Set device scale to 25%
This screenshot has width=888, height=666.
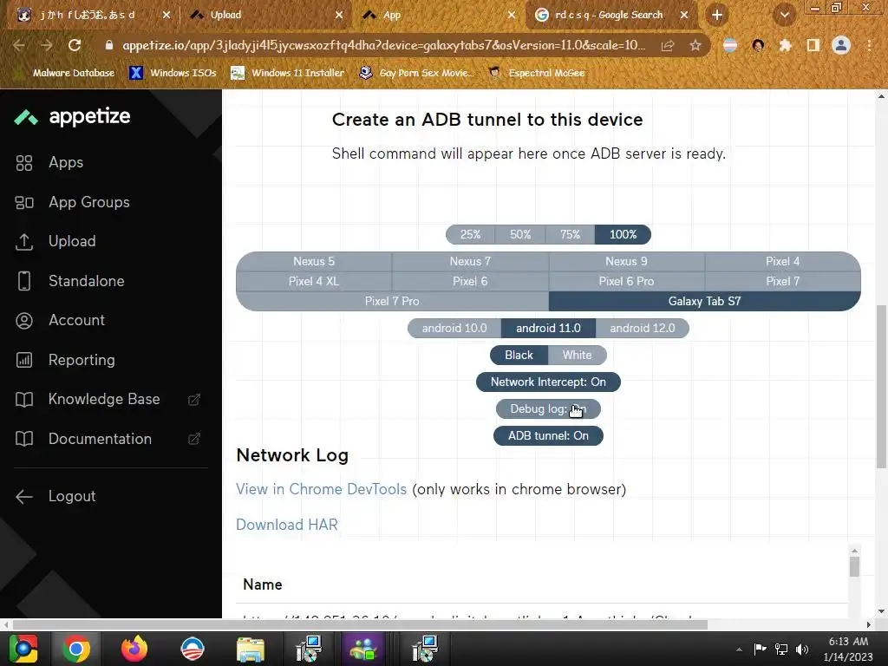[470, 234]
